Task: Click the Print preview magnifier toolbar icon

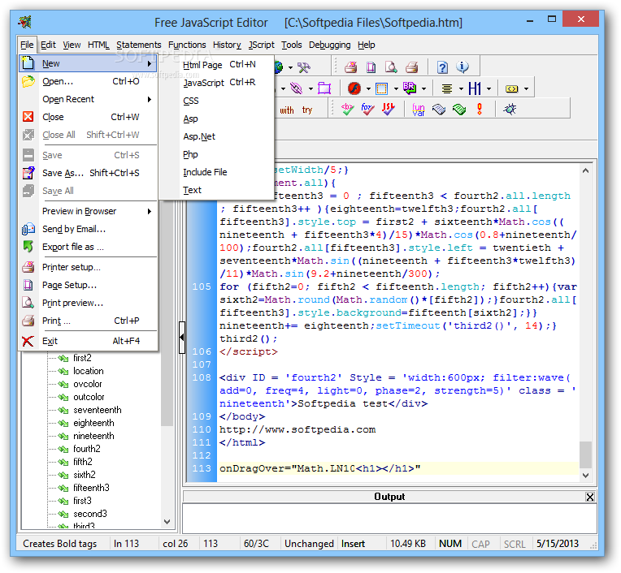Action: (x=391, y=67)
